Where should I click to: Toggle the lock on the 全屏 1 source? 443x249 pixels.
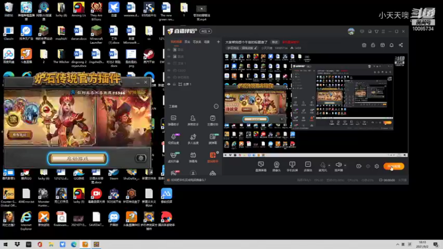point(174,84)
